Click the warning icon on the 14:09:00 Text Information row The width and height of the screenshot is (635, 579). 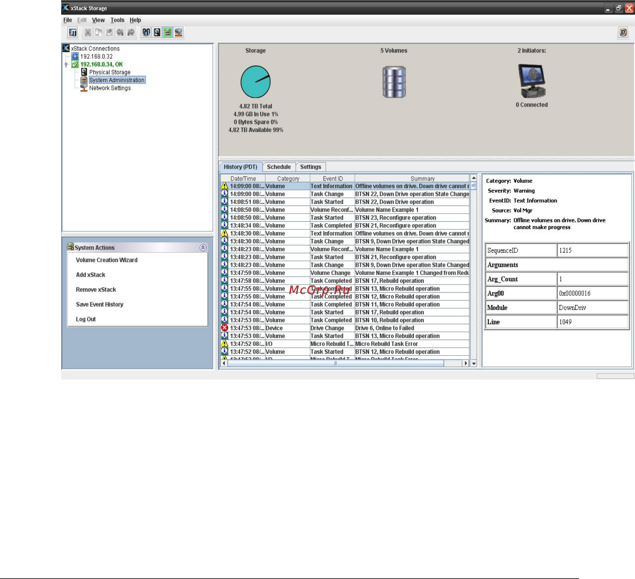[224, 186]
